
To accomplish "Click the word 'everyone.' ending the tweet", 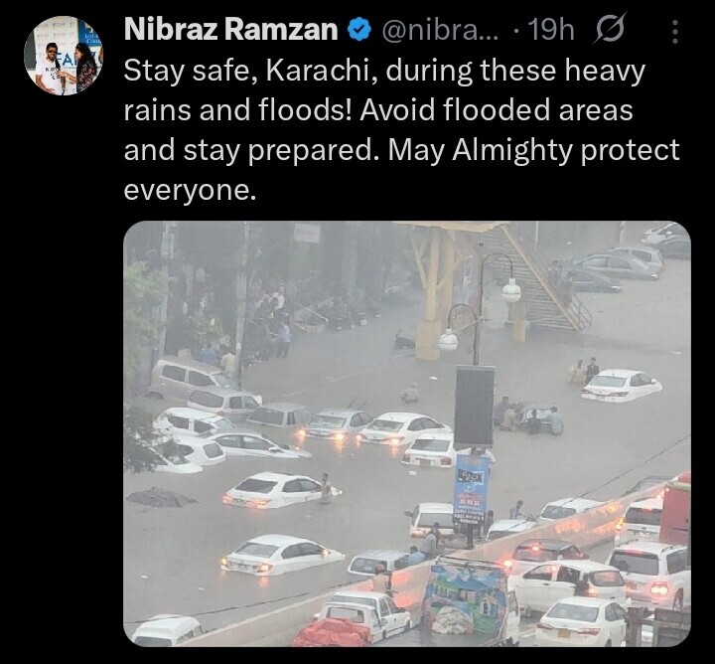I will click(190, 190).
